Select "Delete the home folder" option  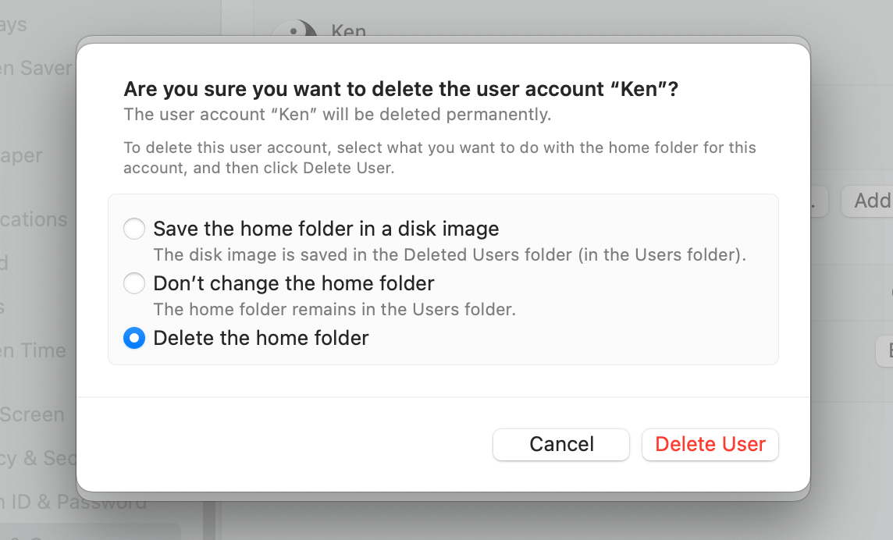coord(133,338)
